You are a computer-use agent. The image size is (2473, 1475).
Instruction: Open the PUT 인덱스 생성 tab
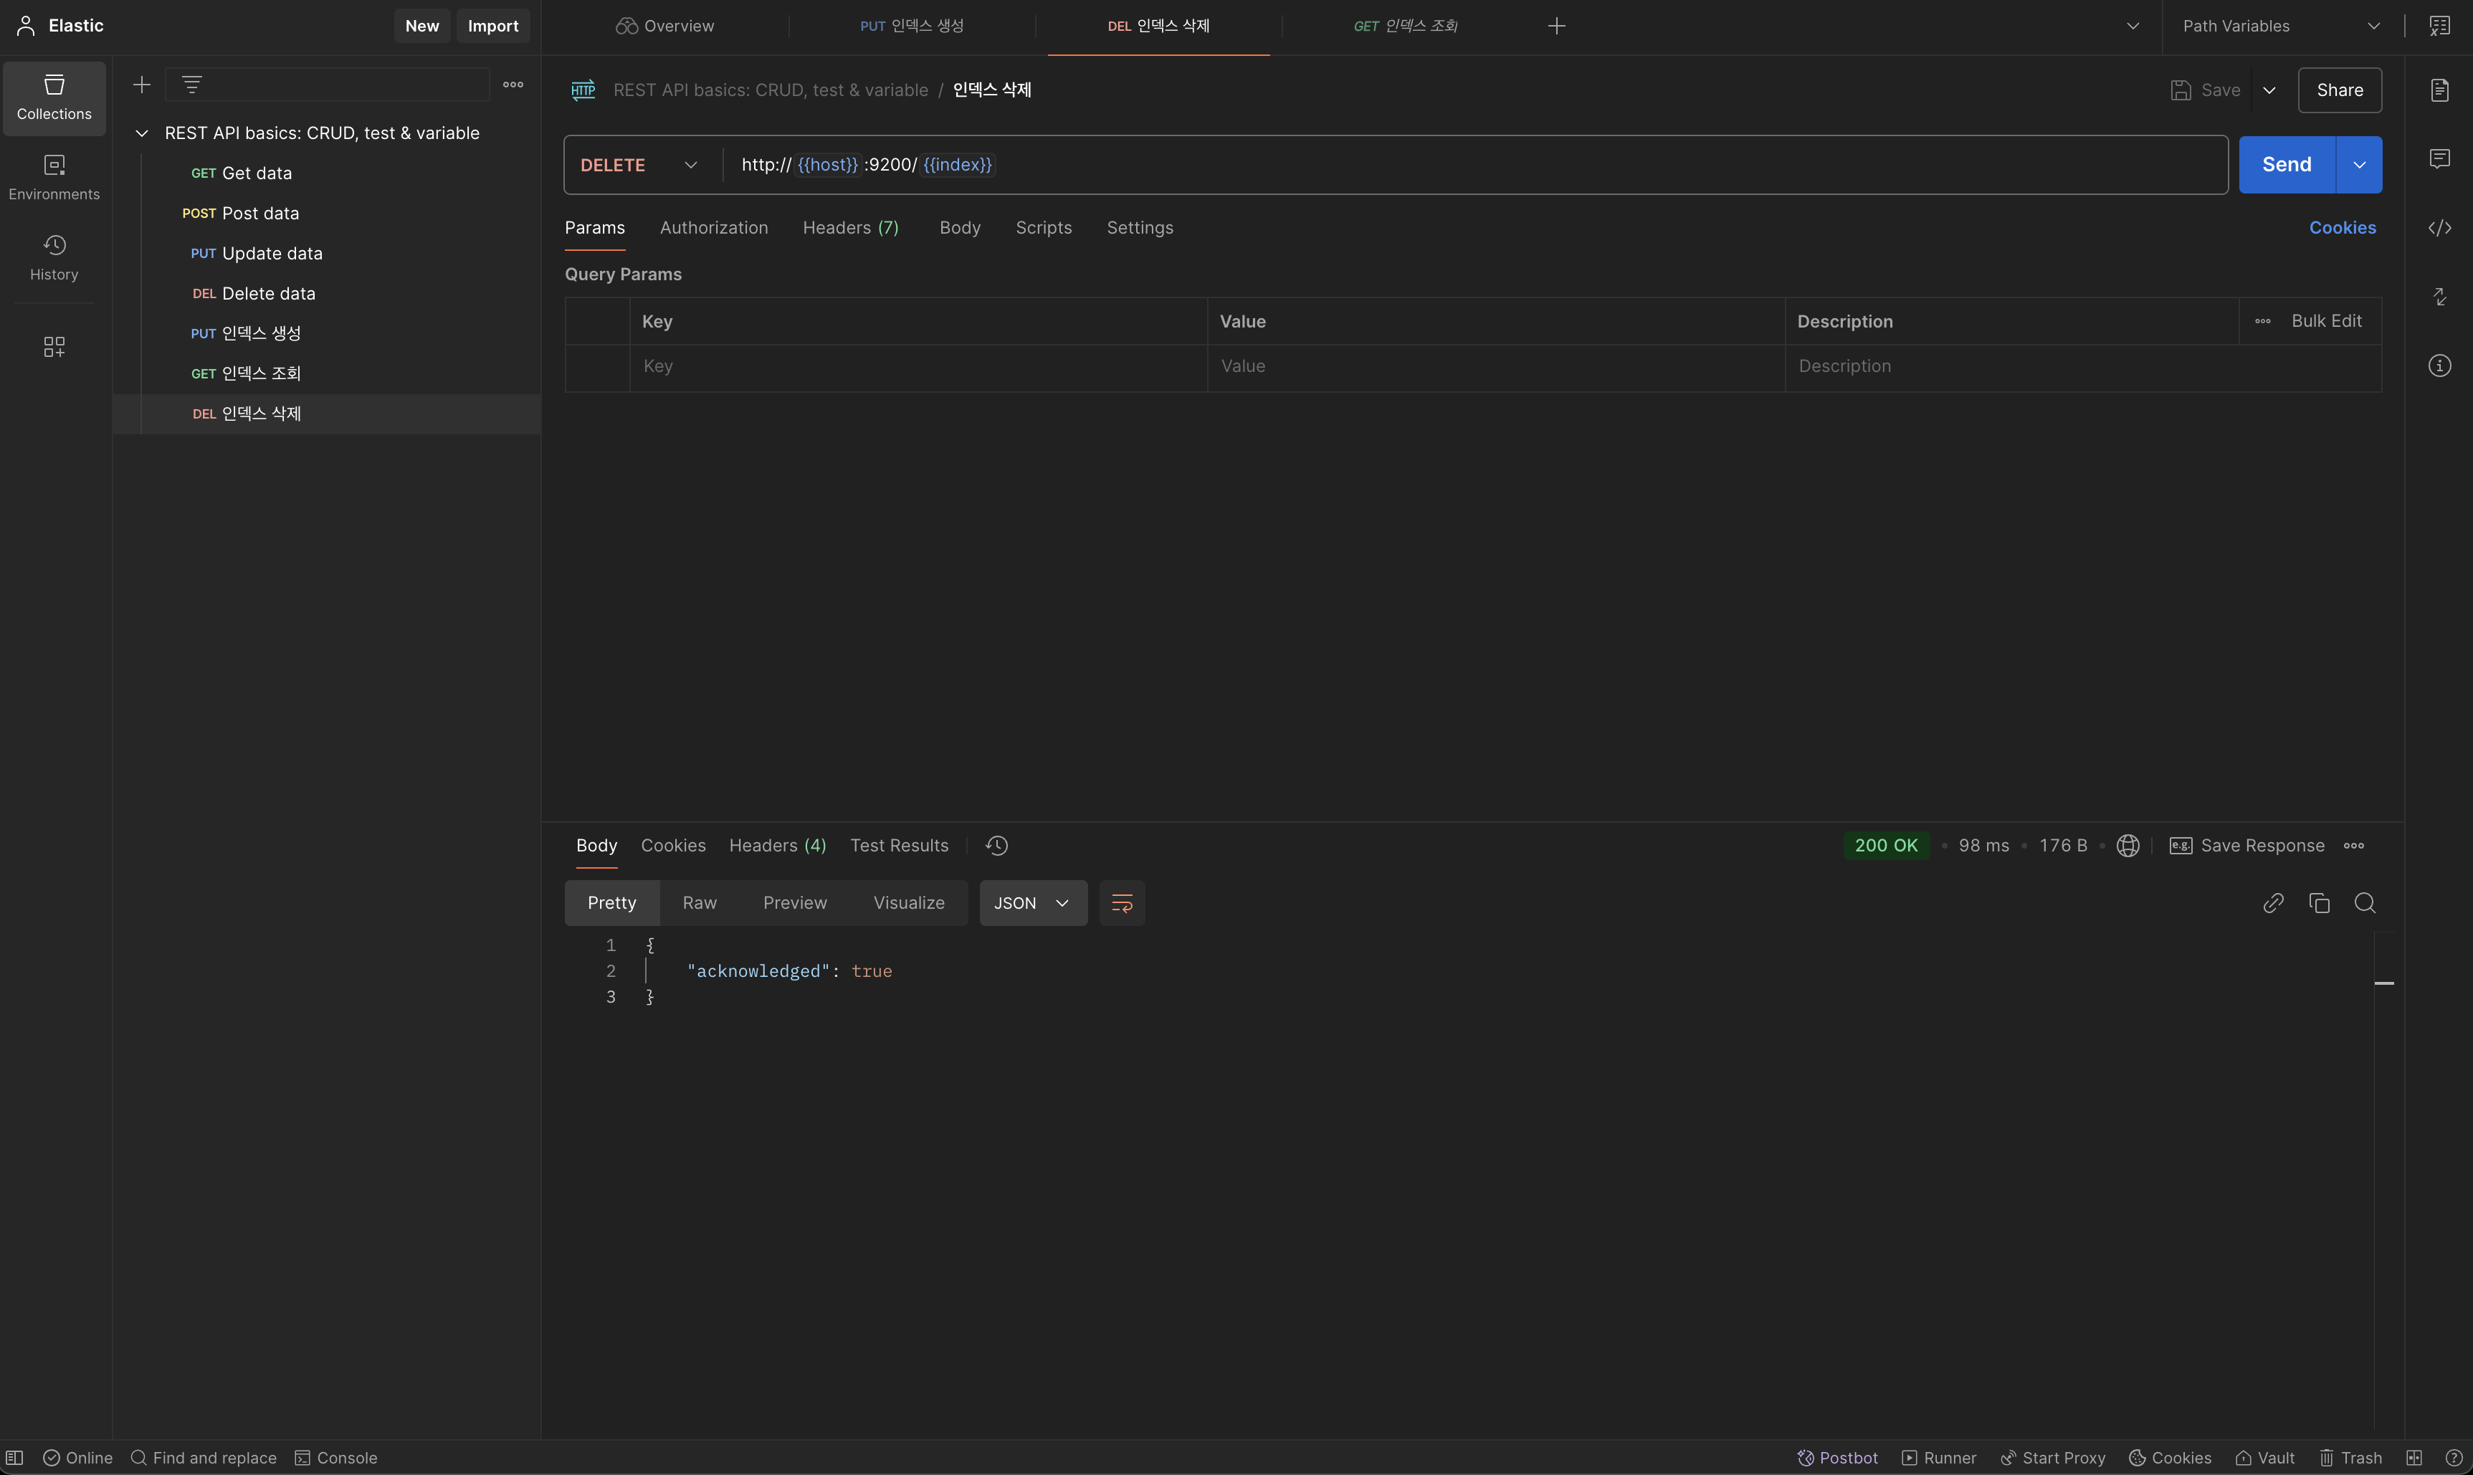click(x=912, y=26)
